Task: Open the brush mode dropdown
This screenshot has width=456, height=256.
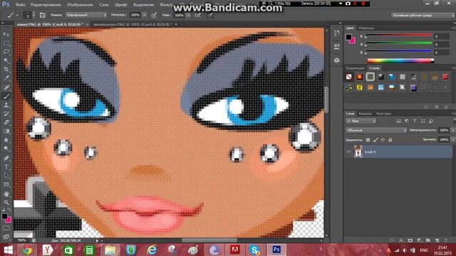Action: click(x=86, y=15)
